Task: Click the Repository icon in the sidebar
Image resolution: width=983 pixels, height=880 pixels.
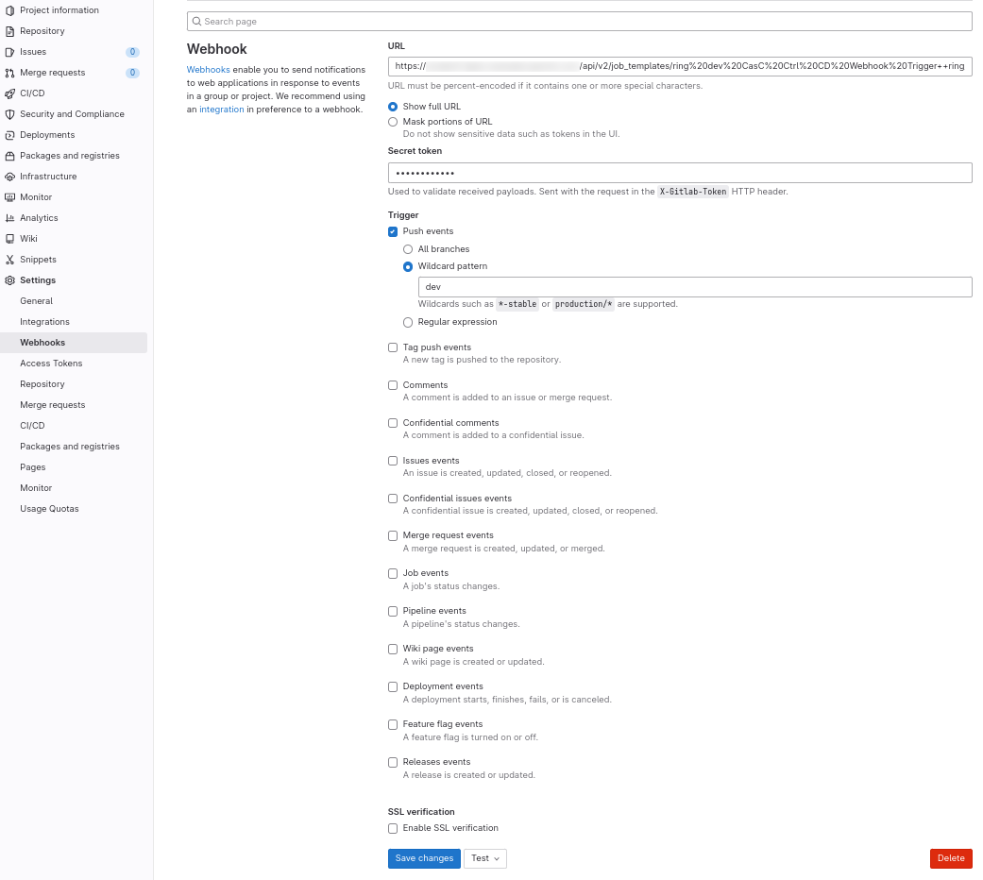Action: click(9, 31)
